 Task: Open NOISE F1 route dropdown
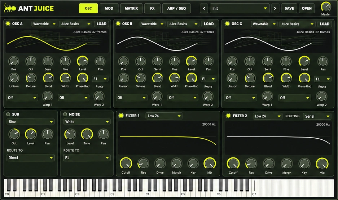pyautogui.click(x=87, y=158)
